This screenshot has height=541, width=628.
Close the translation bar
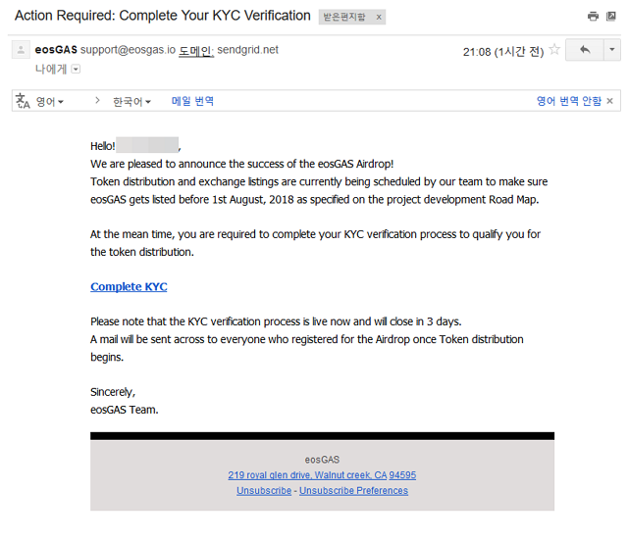[x=609, y=101]
